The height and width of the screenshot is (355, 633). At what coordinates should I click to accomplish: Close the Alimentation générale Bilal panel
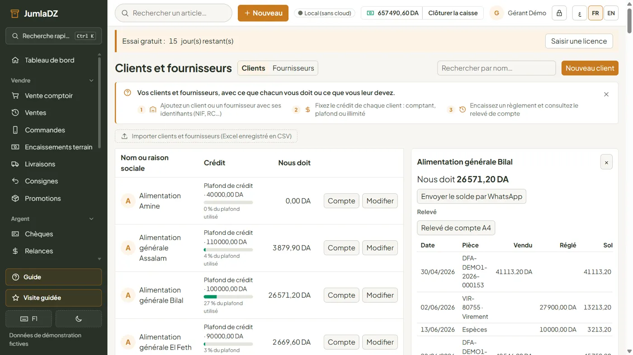pos(606,162)
